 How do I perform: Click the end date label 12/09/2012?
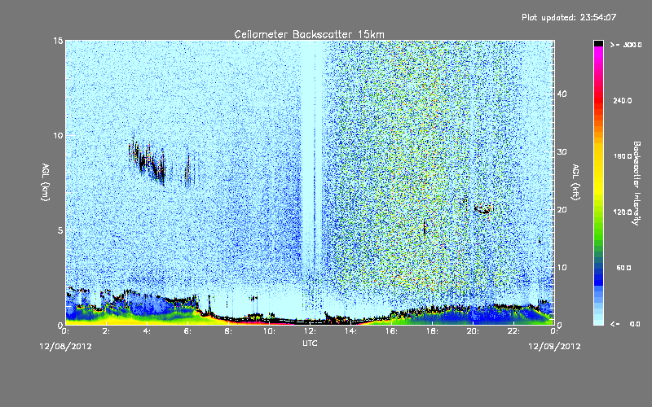(554, 346)
